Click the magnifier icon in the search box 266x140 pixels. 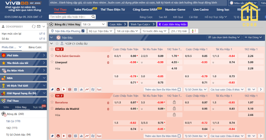[94, 17]
